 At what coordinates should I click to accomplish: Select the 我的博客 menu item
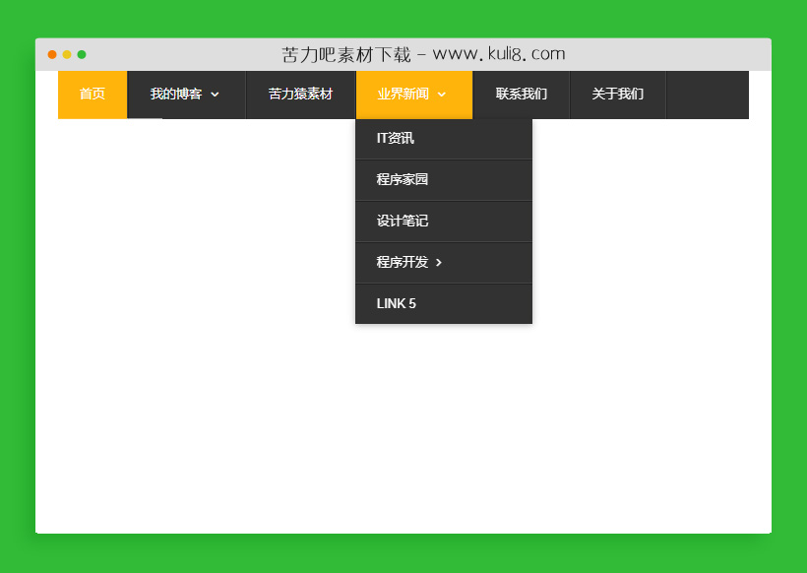coord(175,95)
